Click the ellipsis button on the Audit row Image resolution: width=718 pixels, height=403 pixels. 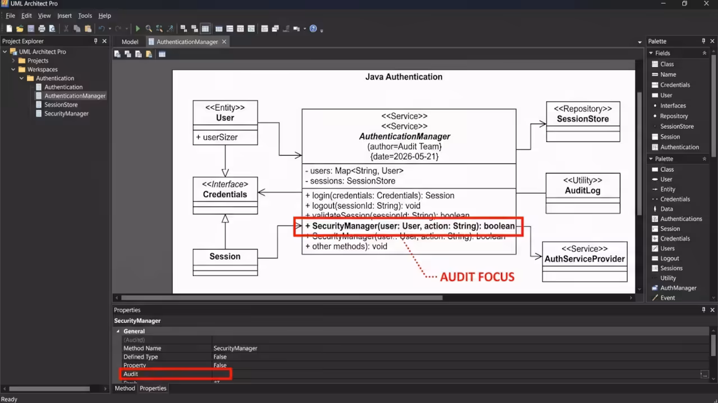pyautogui.click(x=704, y=374)
